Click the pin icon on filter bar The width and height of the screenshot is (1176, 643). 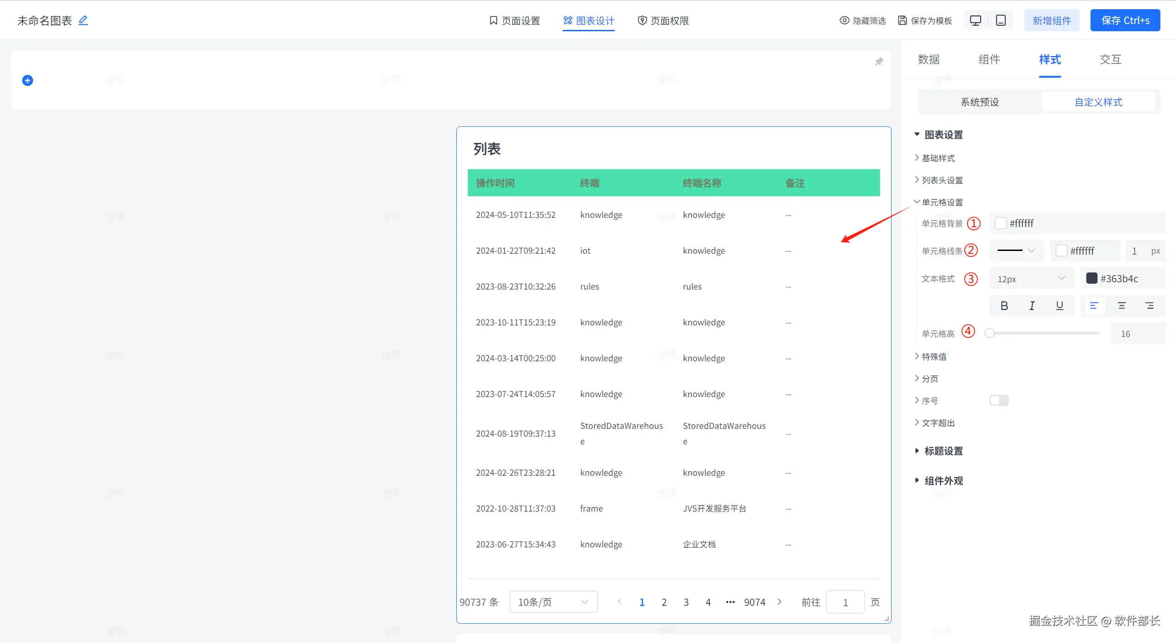(879, 62)
